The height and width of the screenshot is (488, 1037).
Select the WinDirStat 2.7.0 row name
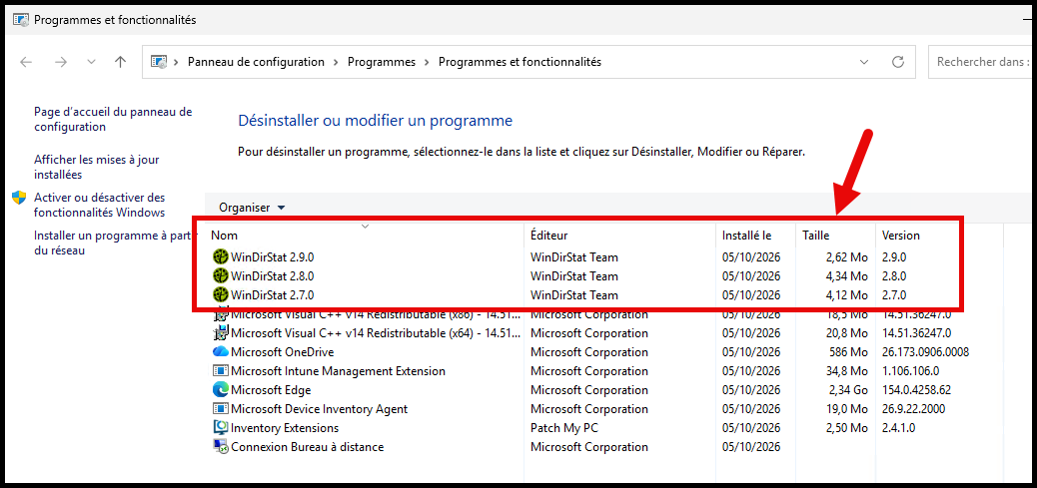[273, 294]
